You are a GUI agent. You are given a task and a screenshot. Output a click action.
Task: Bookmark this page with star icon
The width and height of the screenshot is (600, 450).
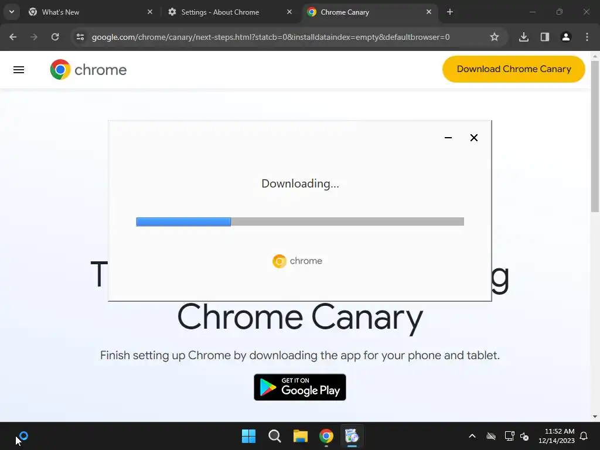click(495, 37)
